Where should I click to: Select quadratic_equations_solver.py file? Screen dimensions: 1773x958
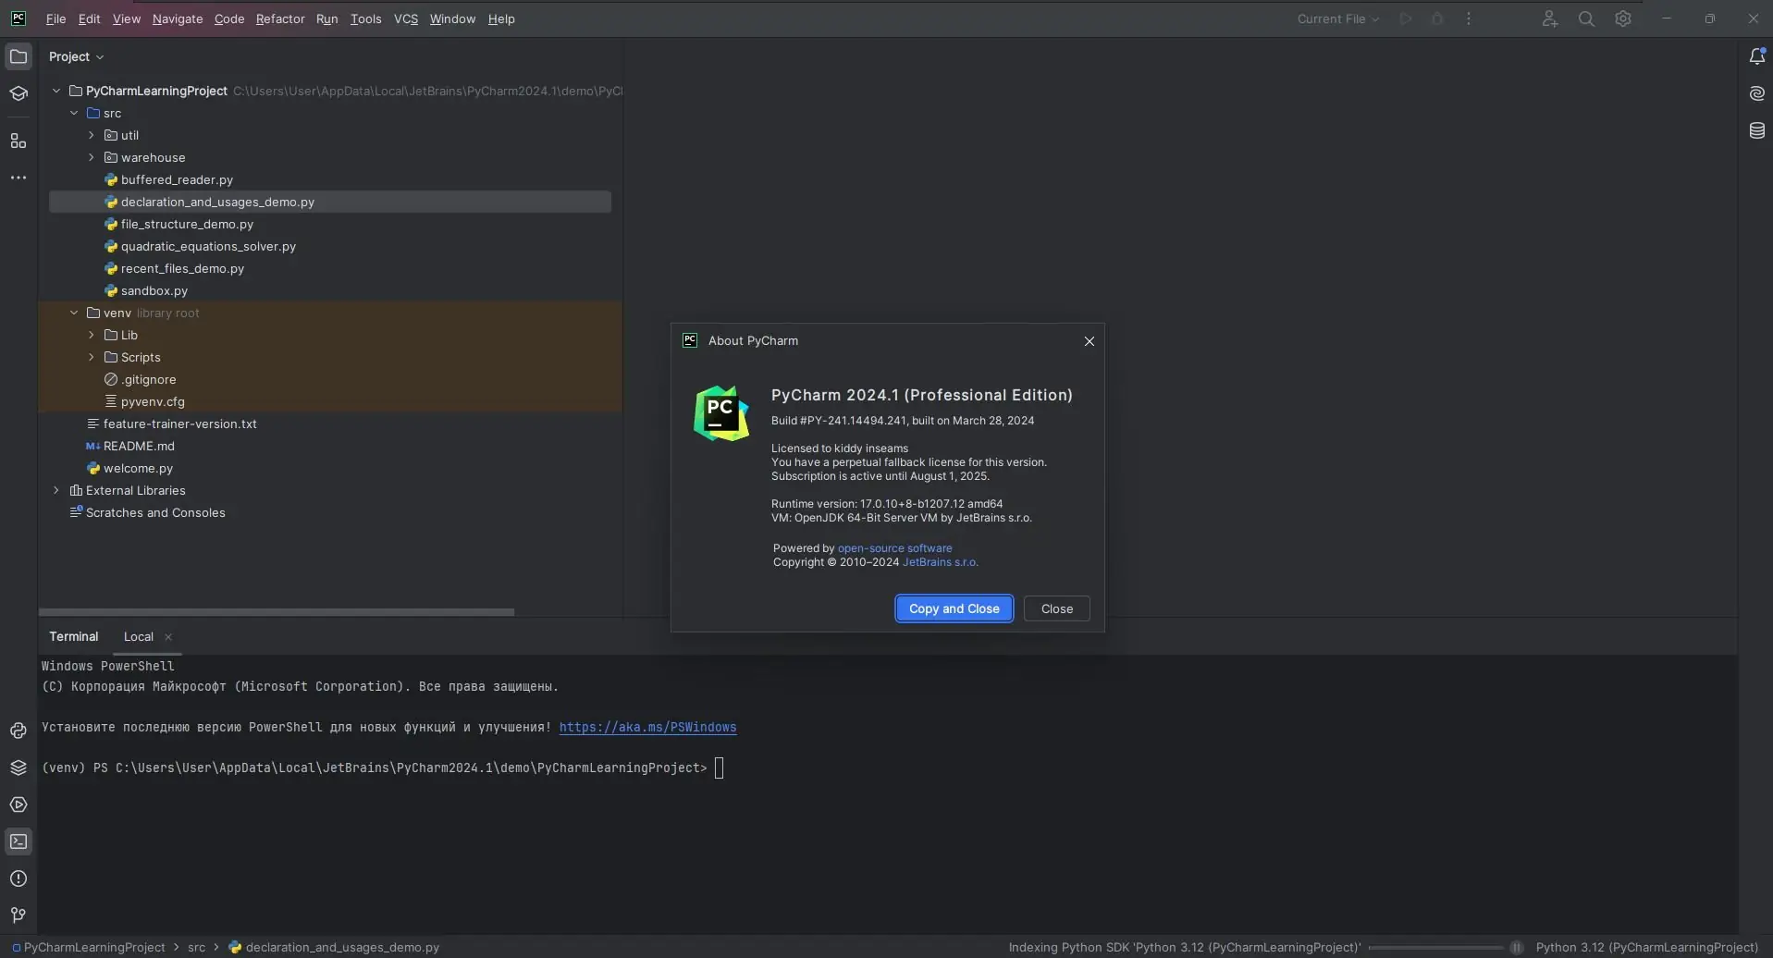[200, 246]
